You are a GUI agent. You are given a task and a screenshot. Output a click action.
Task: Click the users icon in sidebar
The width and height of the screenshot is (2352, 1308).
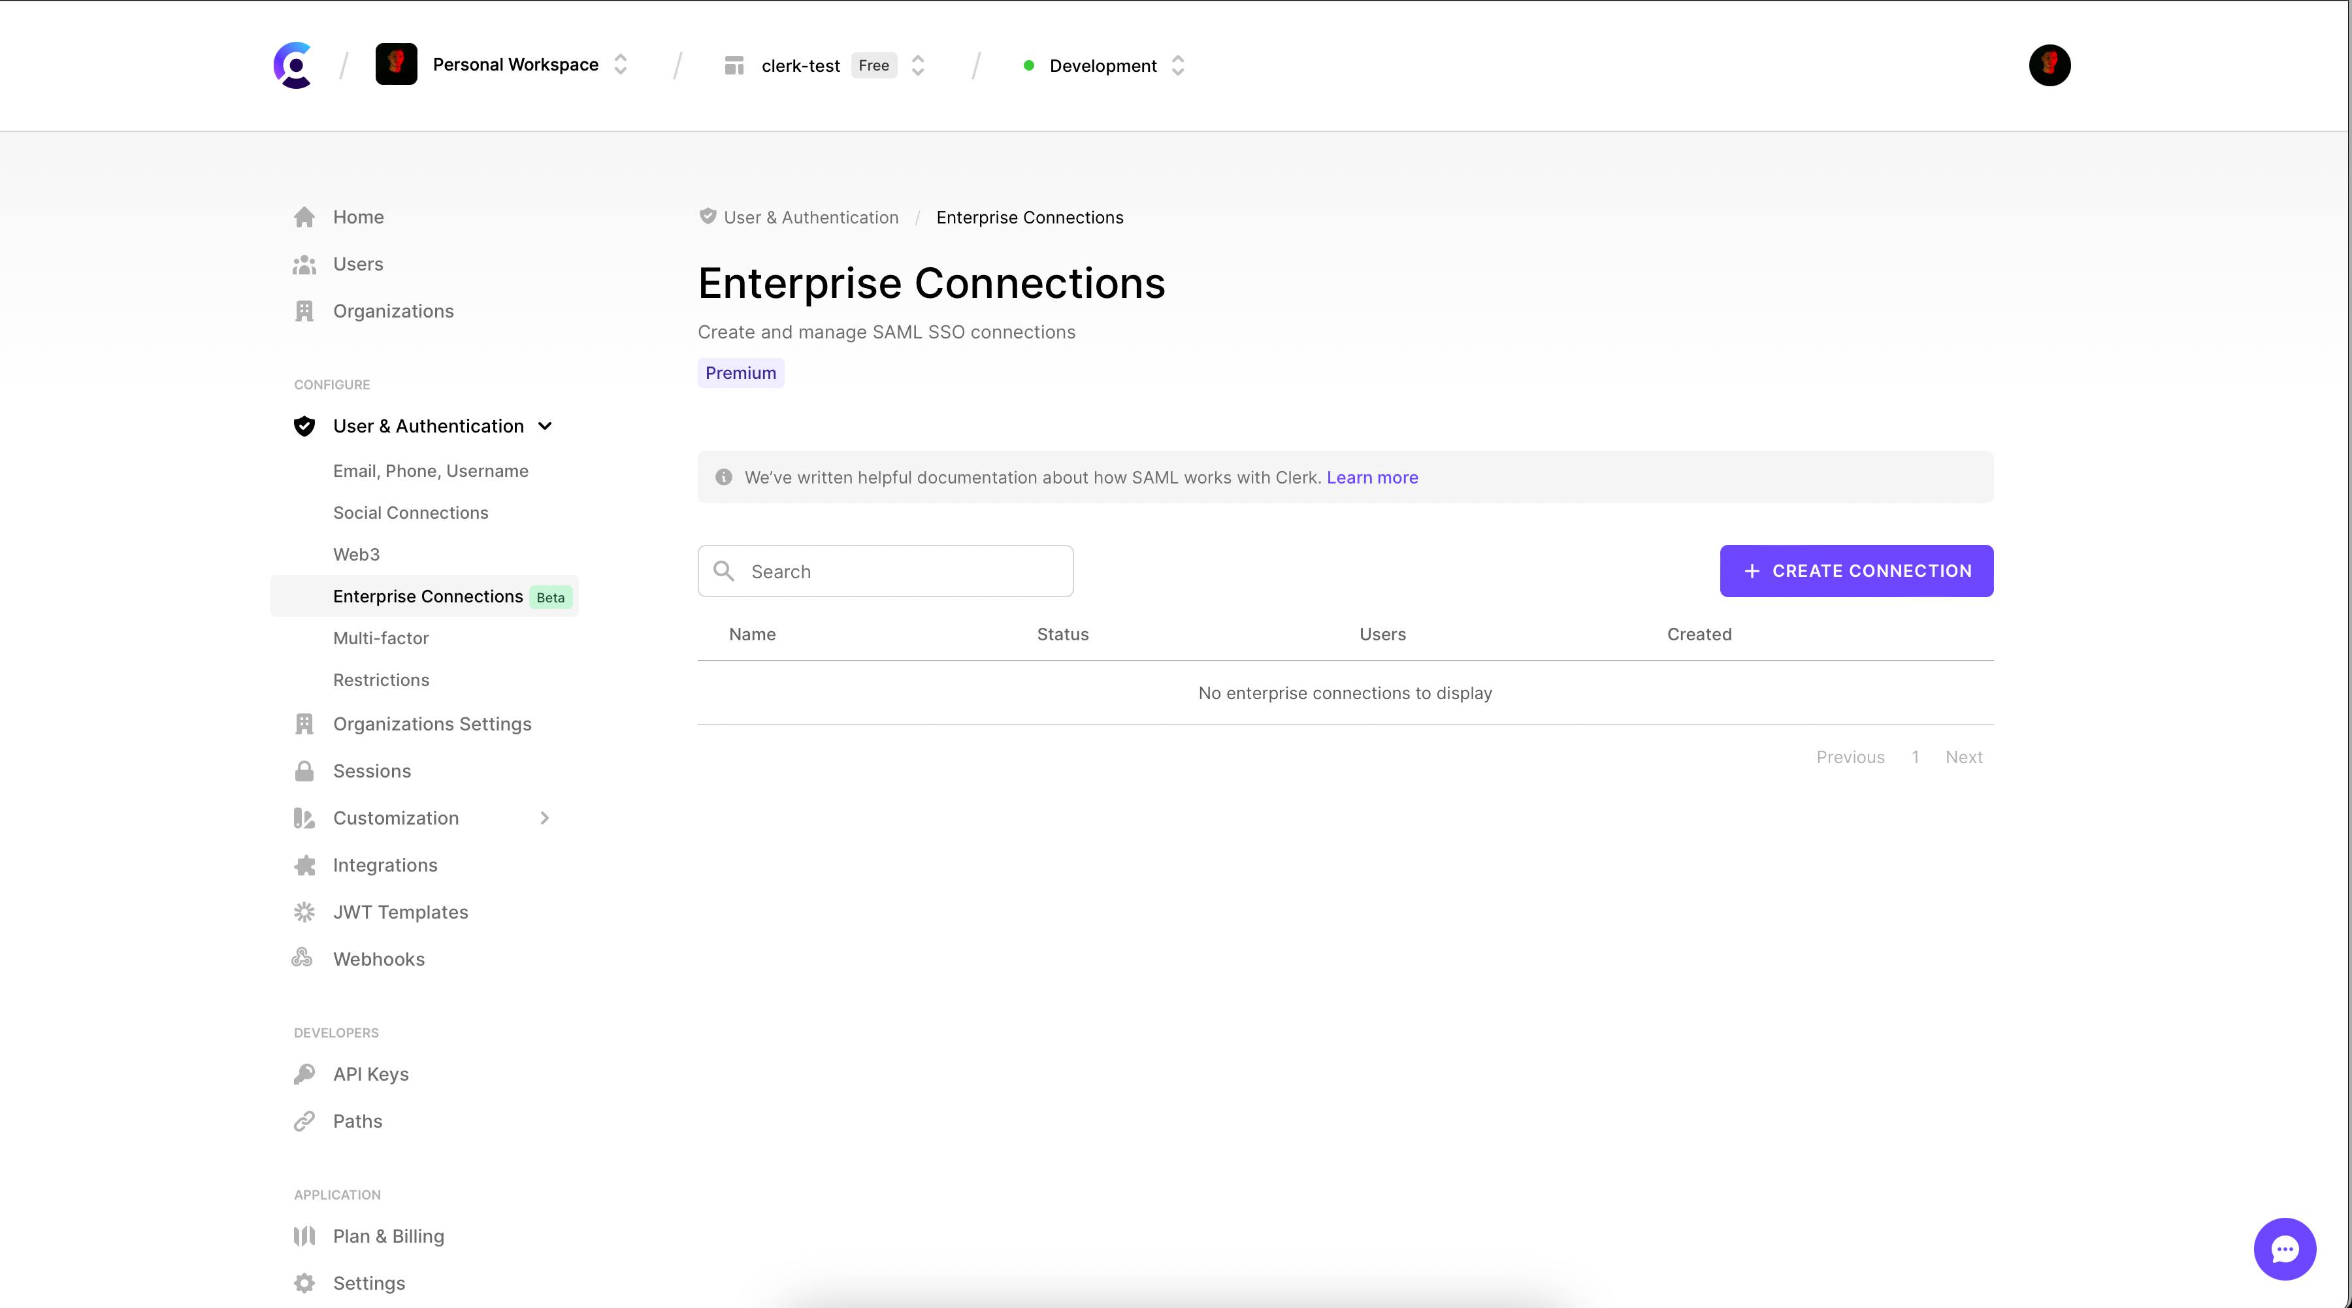(x=304, y=263)
